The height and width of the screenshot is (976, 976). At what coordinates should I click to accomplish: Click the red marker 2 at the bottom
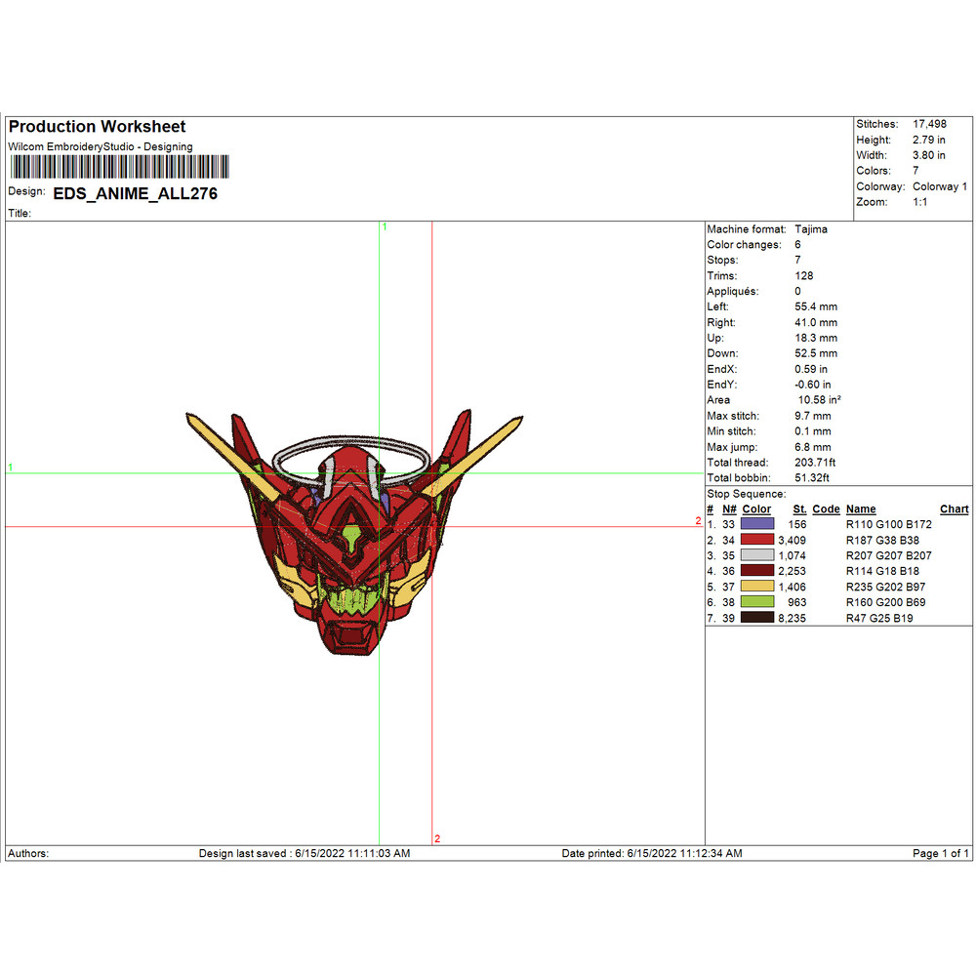click(x=437, y=838)
